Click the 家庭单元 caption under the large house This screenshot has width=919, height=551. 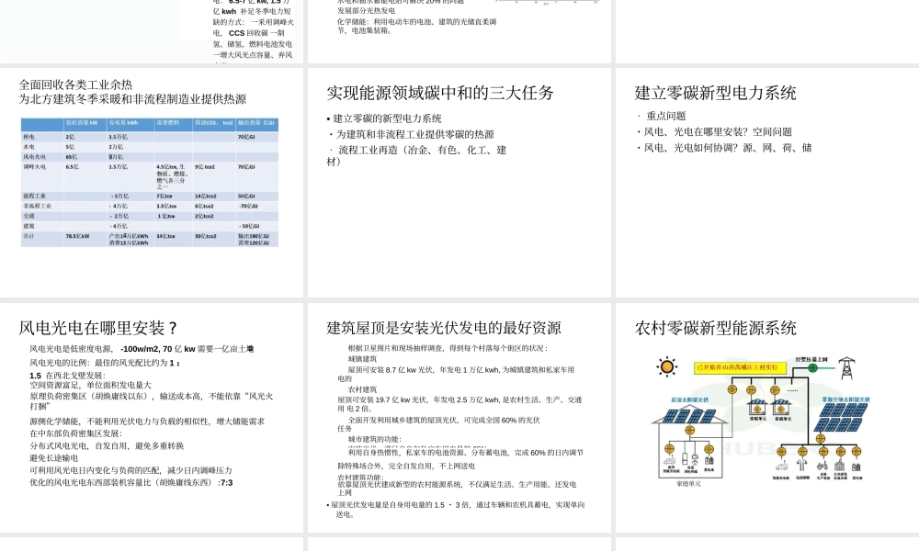click(x=688, y=484)
